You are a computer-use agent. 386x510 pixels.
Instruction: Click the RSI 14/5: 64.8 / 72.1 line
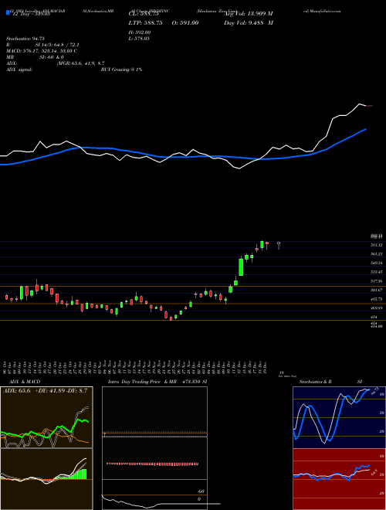point(42,45)
